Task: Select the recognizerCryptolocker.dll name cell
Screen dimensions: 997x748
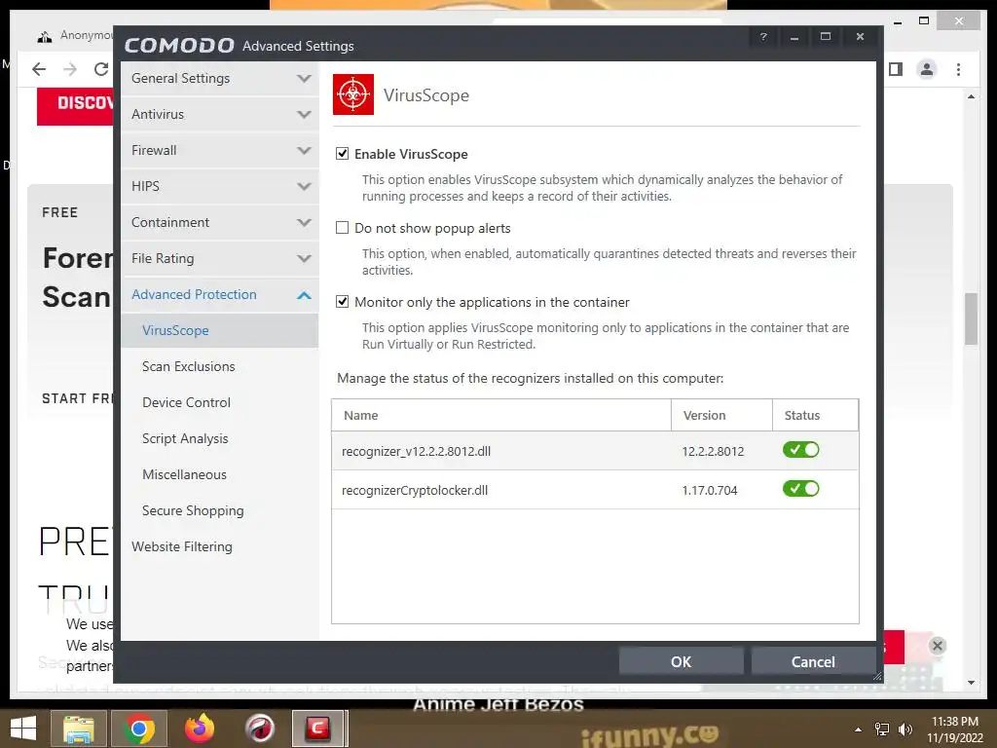Action: 415,491
